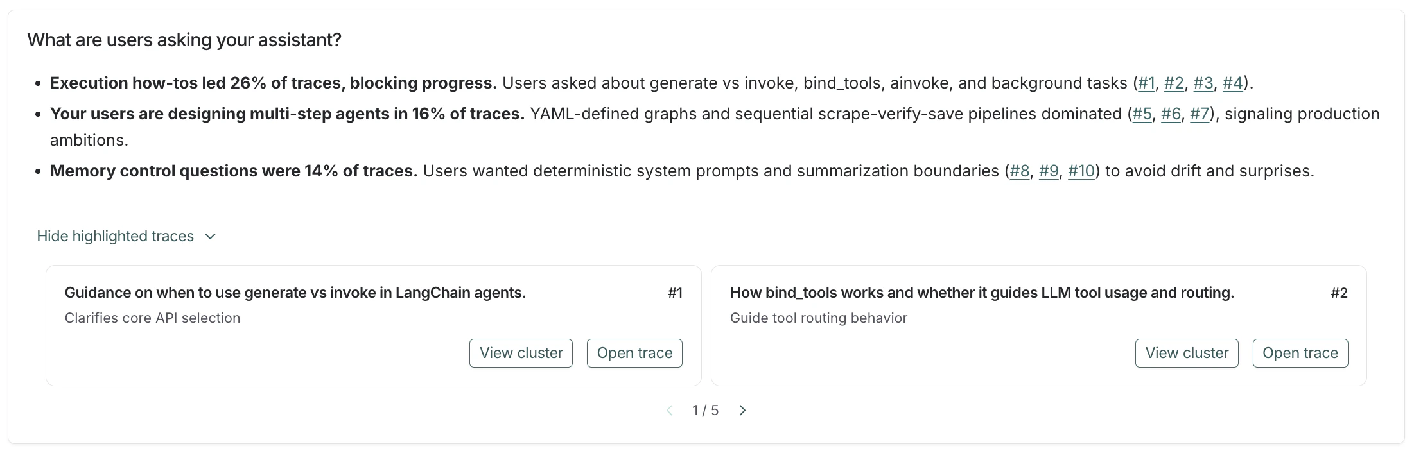View cluster for bind_tools trace card
Viewport: 1414px width, 453px height.
(x=1186, y=354)
